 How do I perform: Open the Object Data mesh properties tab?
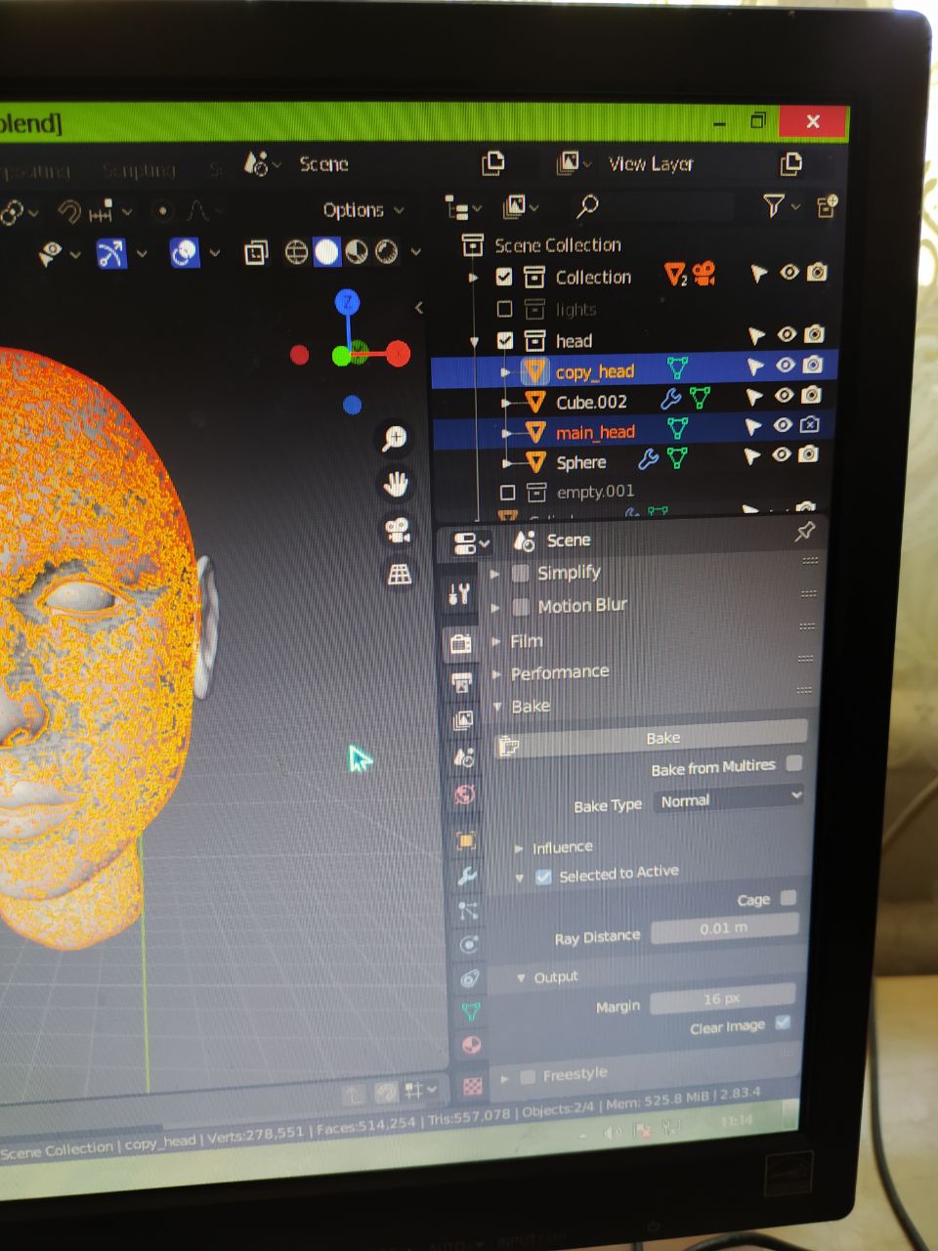pyautogui.click(x=471, y=1012)
